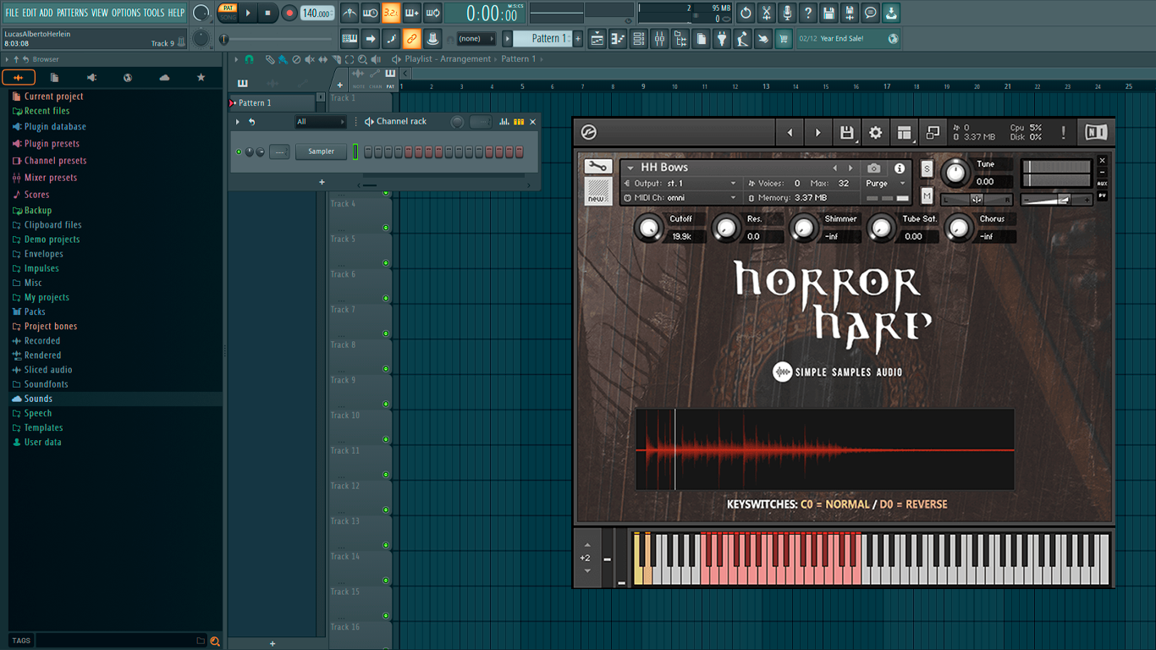The image size is (1156, 650).
Task: Add a channel with the plus below Sampler
Action: [x=322, y=182]
